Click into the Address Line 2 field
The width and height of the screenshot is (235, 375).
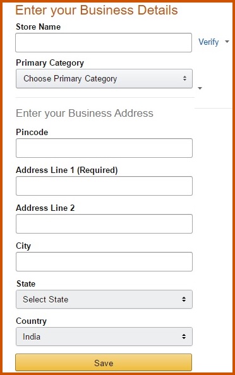pos(104,224)
